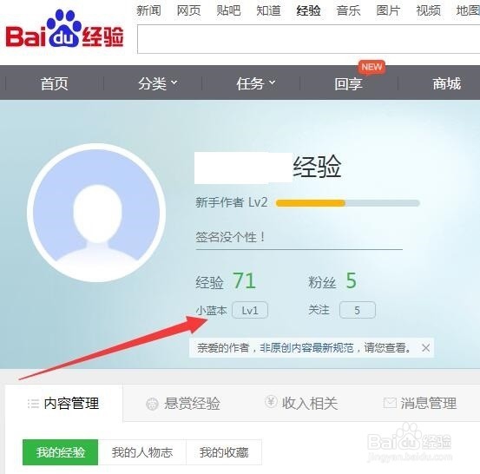Click the Baidu Jingyan logo

pos(64,30)
